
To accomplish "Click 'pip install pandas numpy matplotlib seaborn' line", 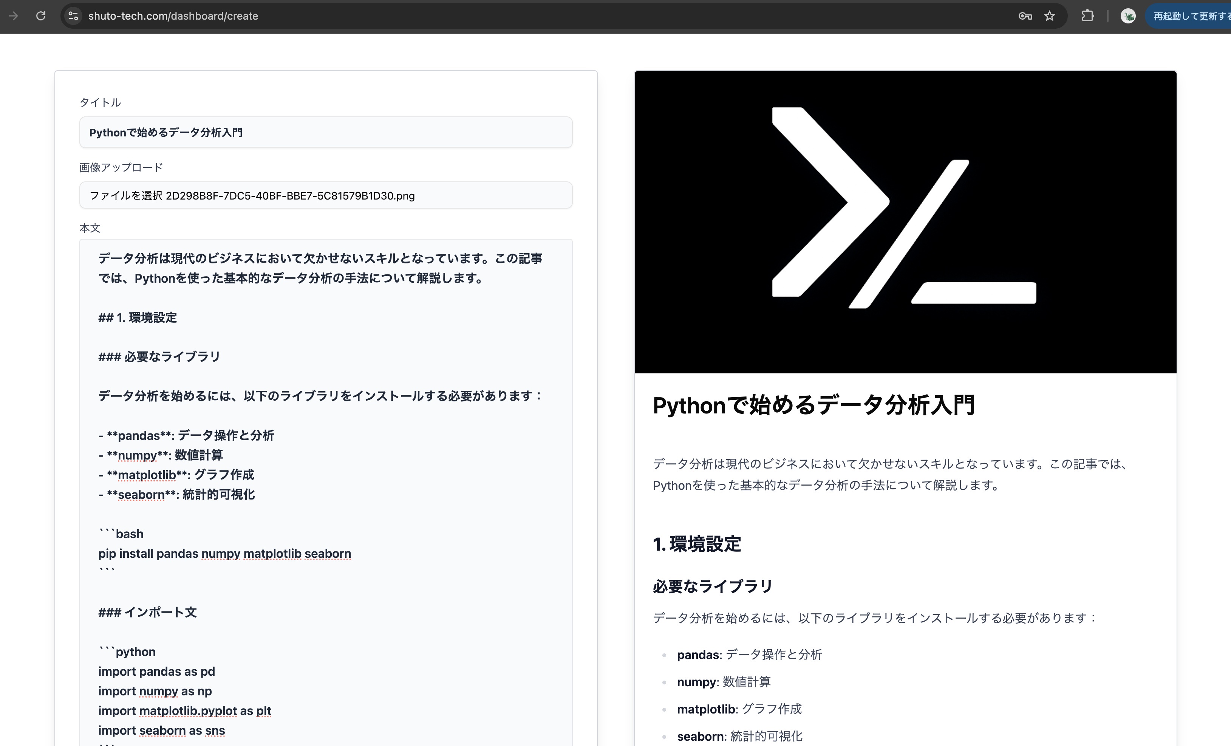I will pyautogui.click(x=225, y=554).
